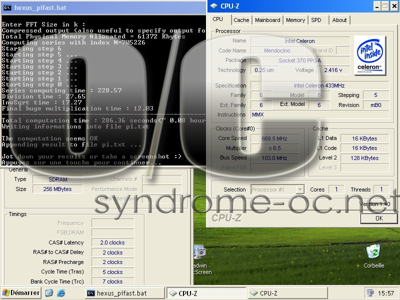Click the Instructions field showing MMX
400x300 pixels.
pyautogui.click(x=319, y=114)
